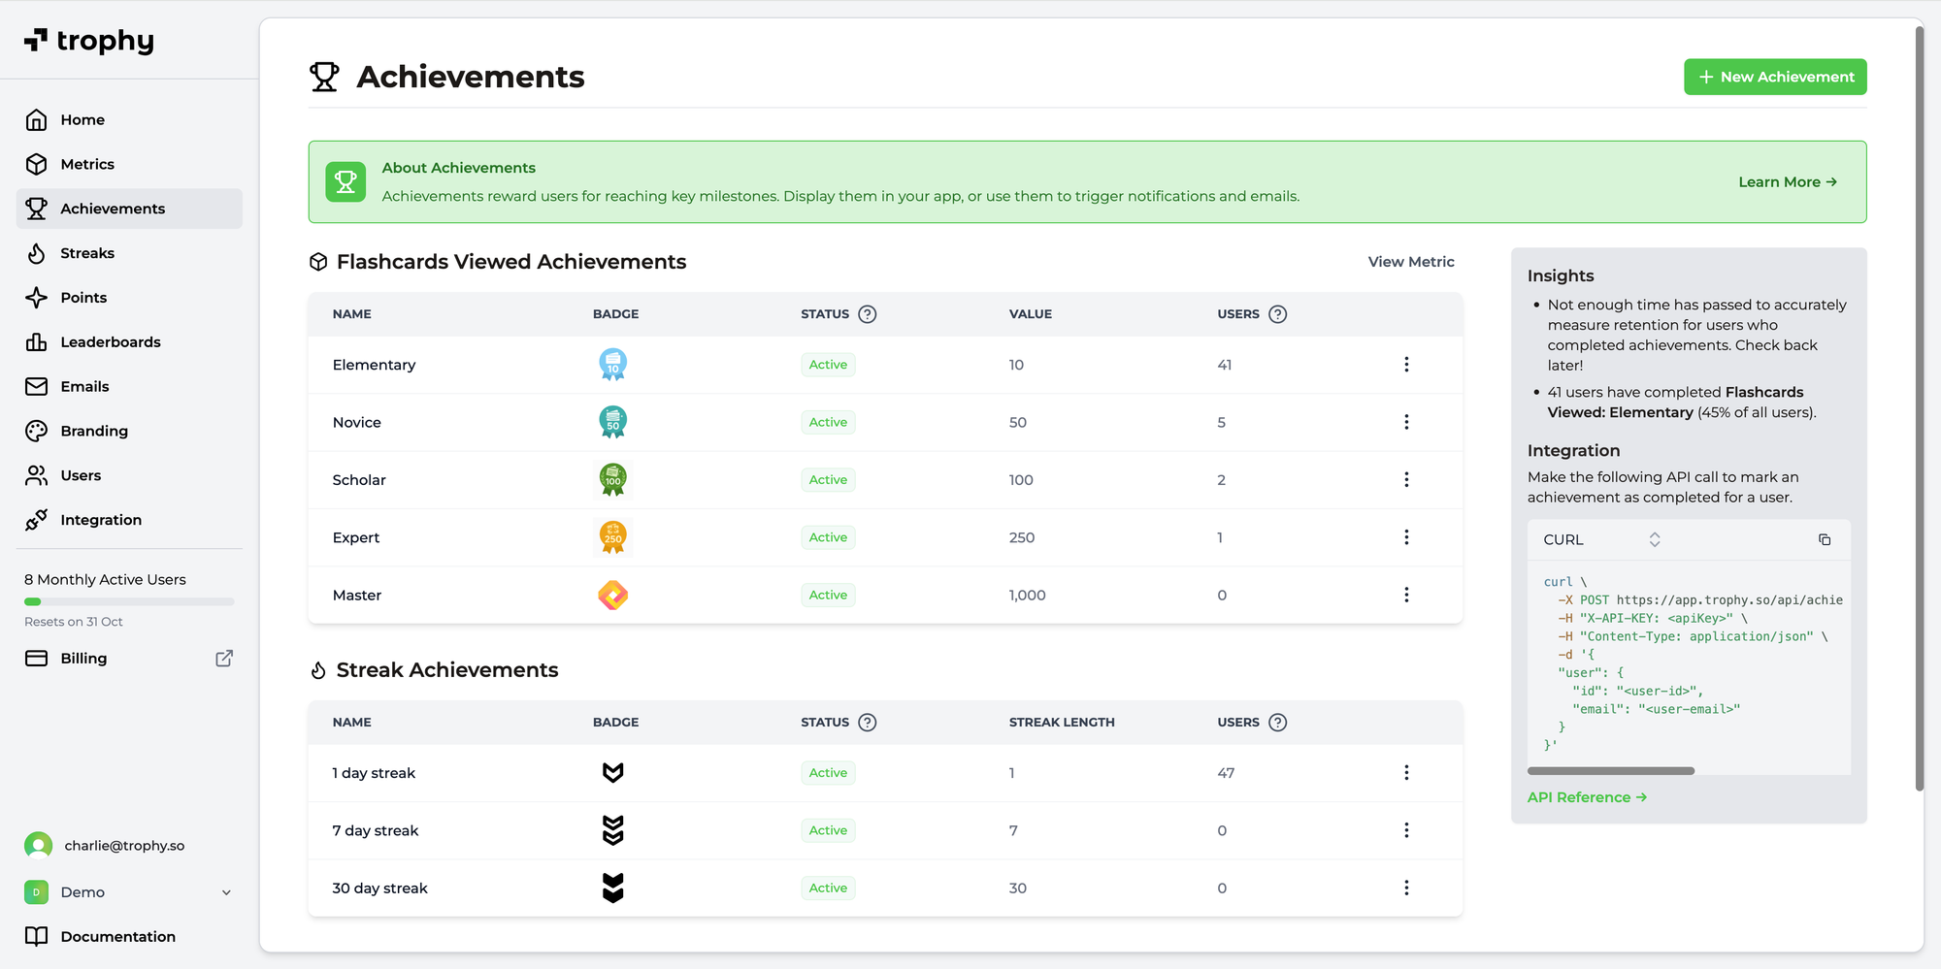Viewport: 1941px width, 969px height.
Task: Click the trophy logo at top left
Action: 88,41
